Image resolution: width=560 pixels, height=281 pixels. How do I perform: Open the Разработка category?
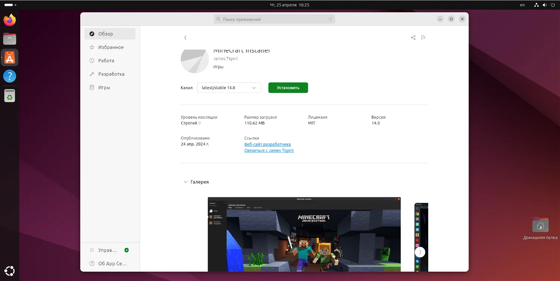(x=110, y=74)
